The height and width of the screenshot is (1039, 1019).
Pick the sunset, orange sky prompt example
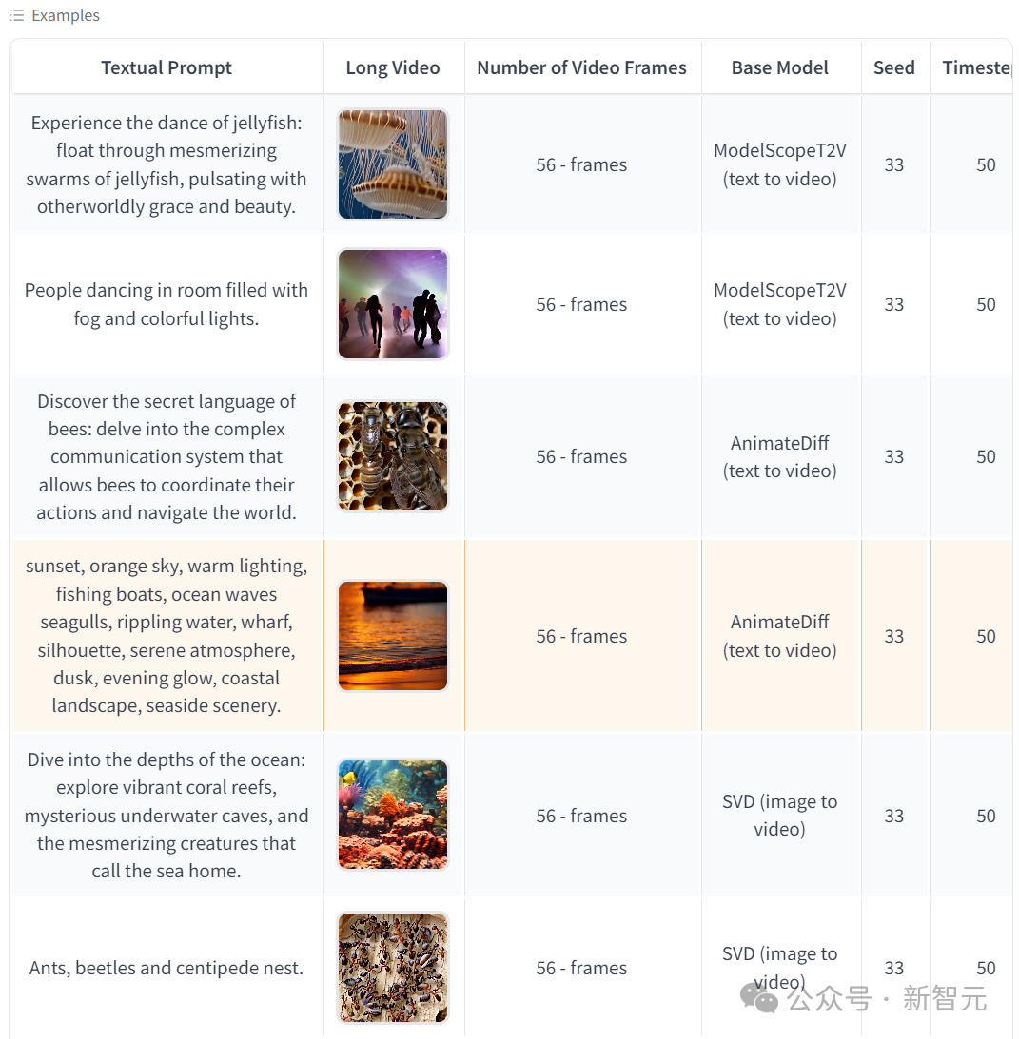[167, 636]
